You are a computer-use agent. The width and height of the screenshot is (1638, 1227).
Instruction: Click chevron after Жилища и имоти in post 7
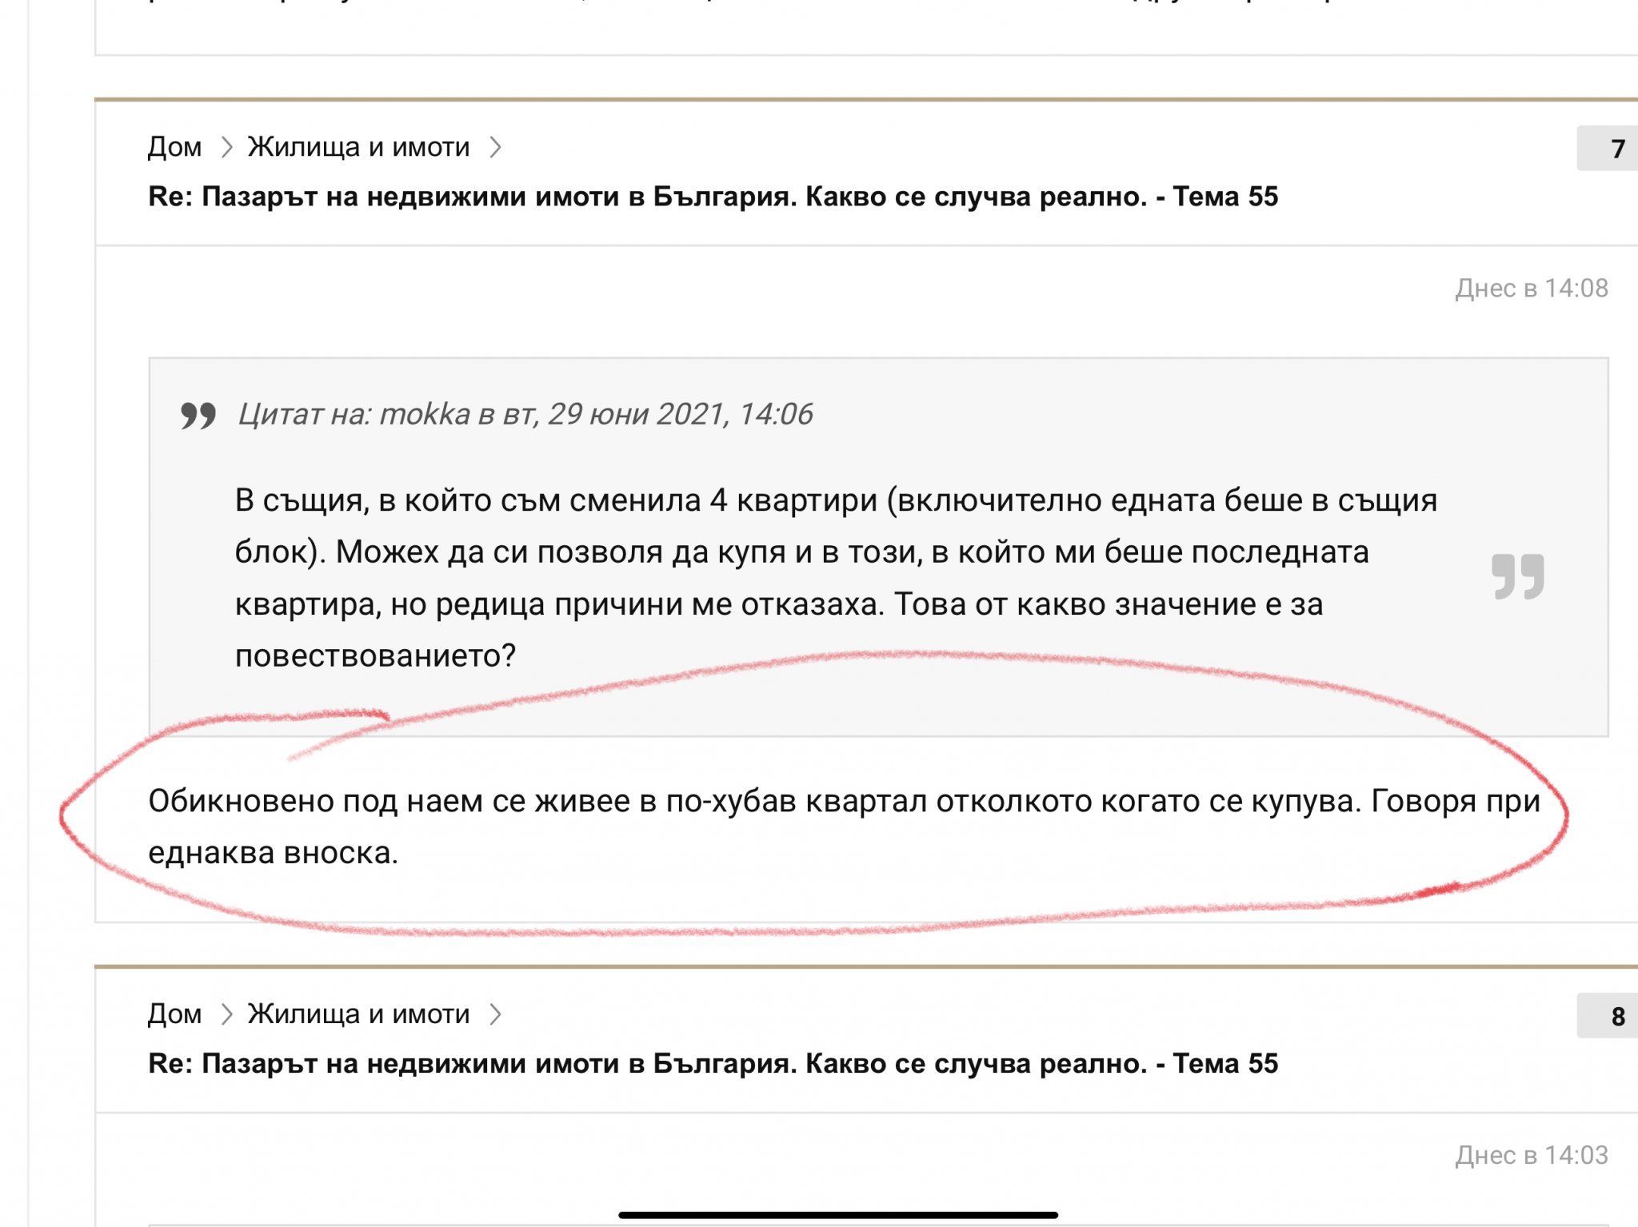tap(495, 147)
